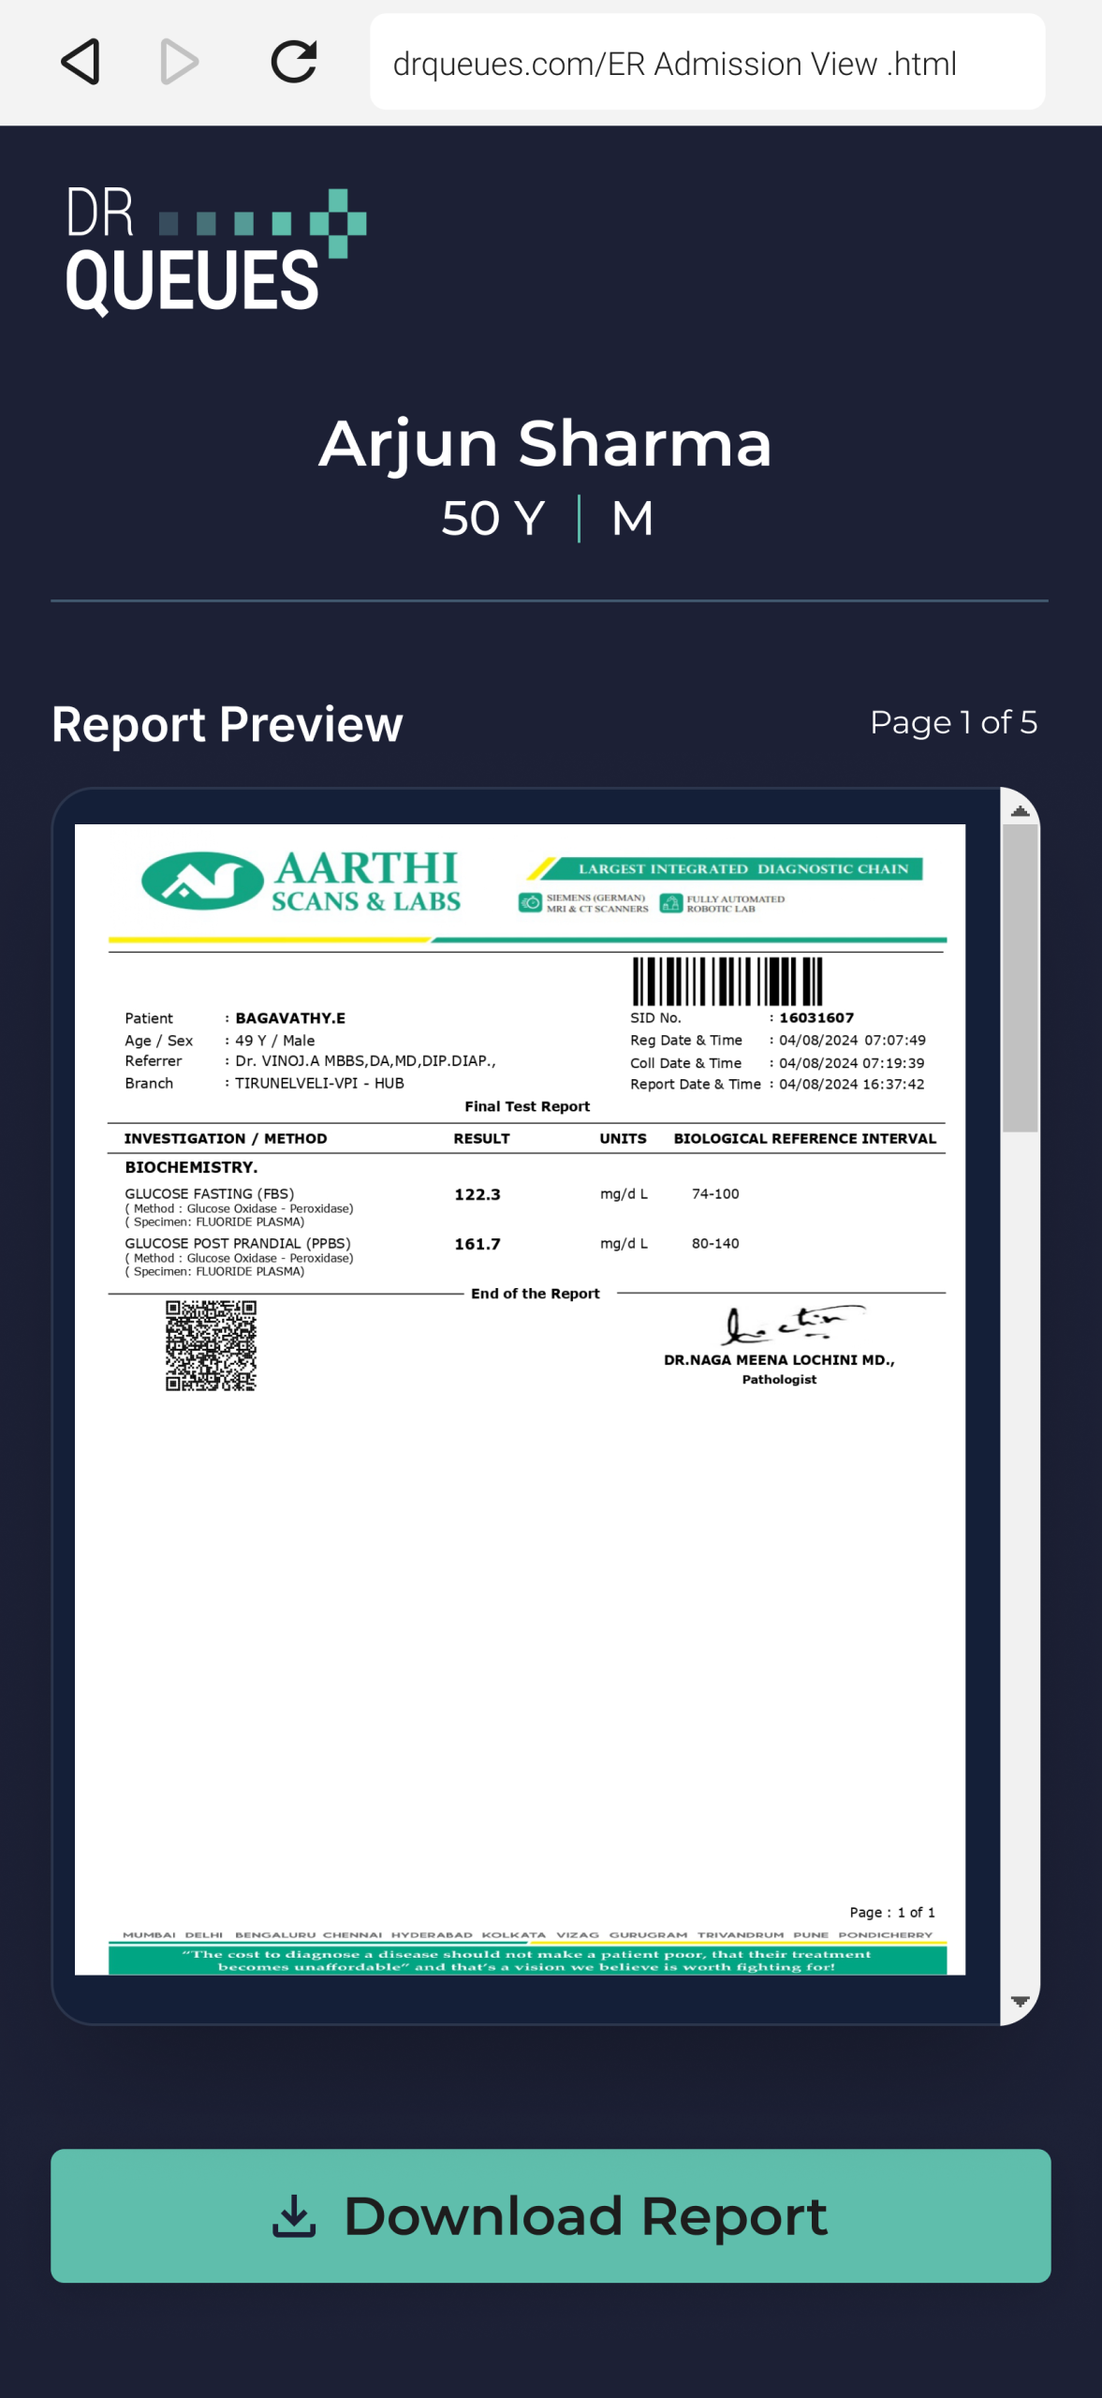Click the 'Page 1 of 5' indicator
Screen dimensions: 1102x2398
(953, 722)
